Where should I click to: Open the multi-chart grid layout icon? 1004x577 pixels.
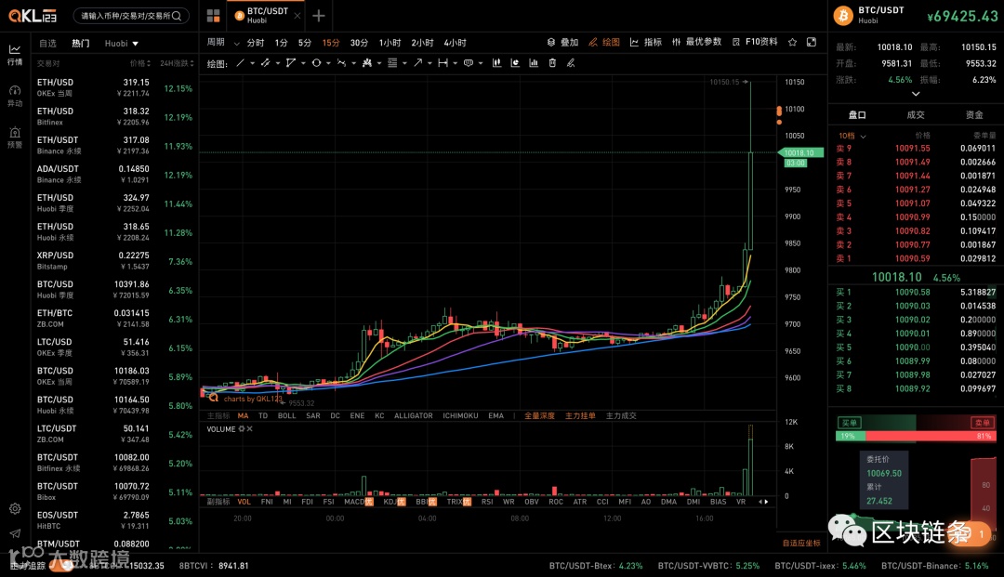click(213, 16)
